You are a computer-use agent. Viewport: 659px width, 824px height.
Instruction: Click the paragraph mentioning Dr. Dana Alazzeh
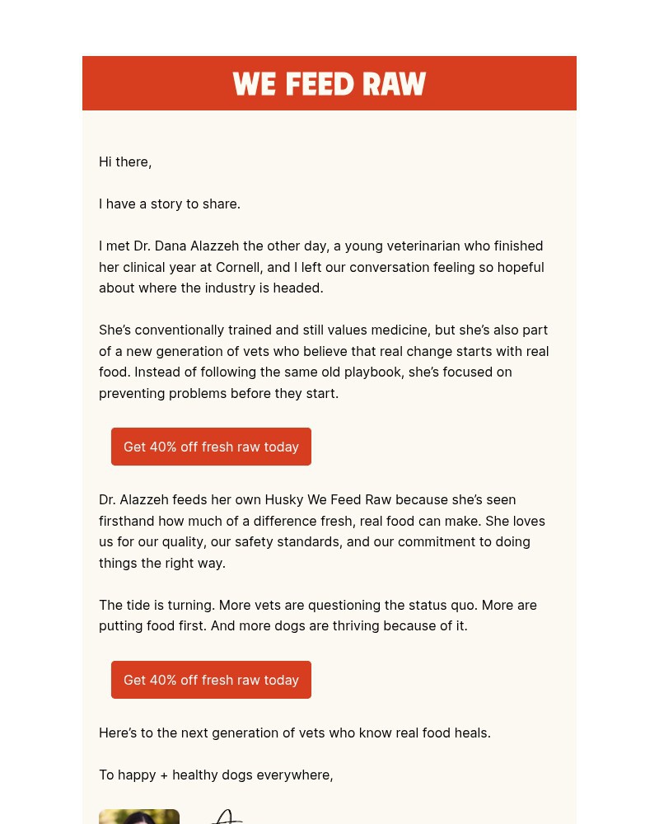pos(321,267)
